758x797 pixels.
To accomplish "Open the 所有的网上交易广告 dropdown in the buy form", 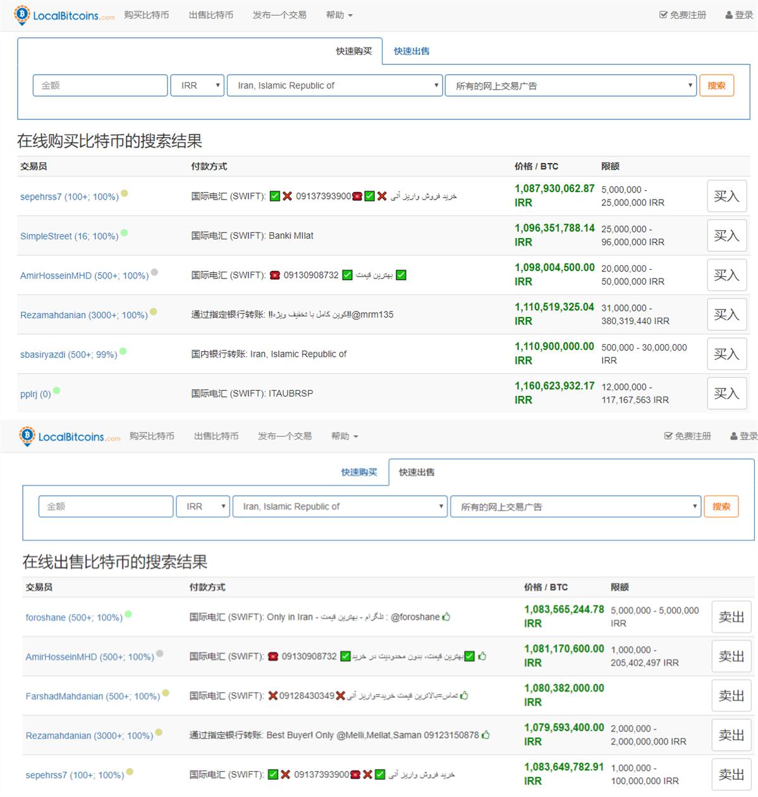I will coord(571,86).
